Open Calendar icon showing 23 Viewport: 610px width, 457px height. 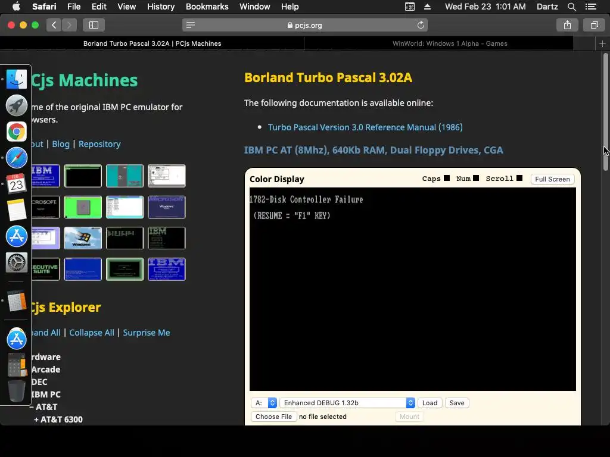(16, 184)
